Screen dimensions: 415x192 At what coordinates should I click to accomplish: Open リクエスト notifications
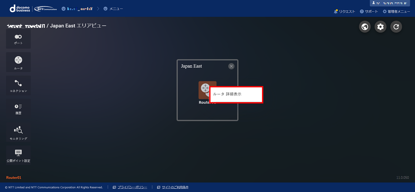(344, 11)
